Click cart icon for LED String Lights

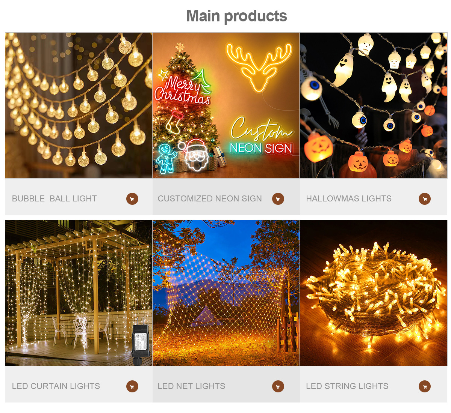[x=425, y=386]
